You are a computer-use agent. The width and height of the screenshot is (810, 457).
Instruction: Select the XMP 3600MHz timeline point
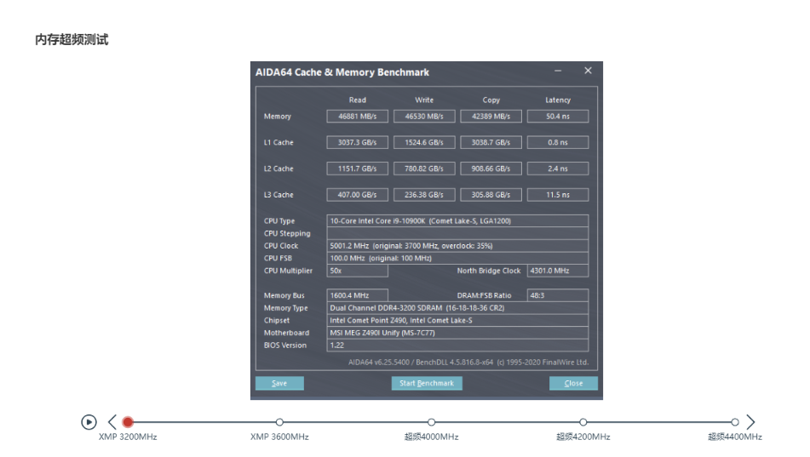(279, 422)
